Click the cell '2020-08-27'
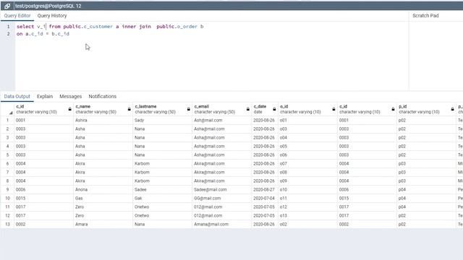 (265, 189)
